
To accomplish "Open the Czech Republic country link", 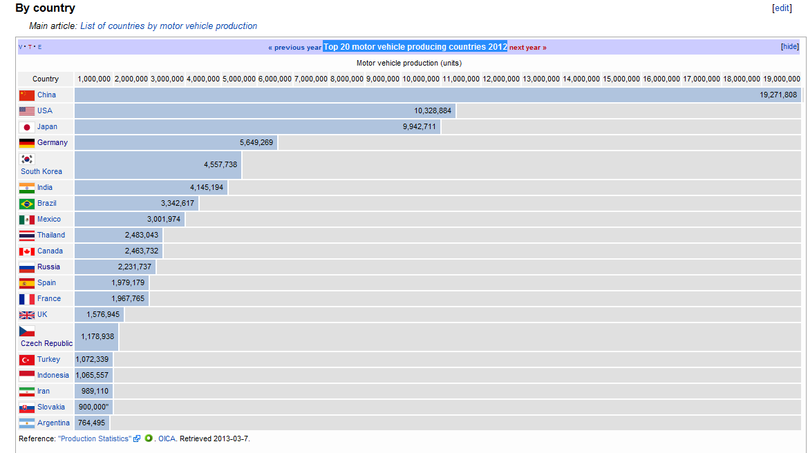I will [x=46, y=343].
